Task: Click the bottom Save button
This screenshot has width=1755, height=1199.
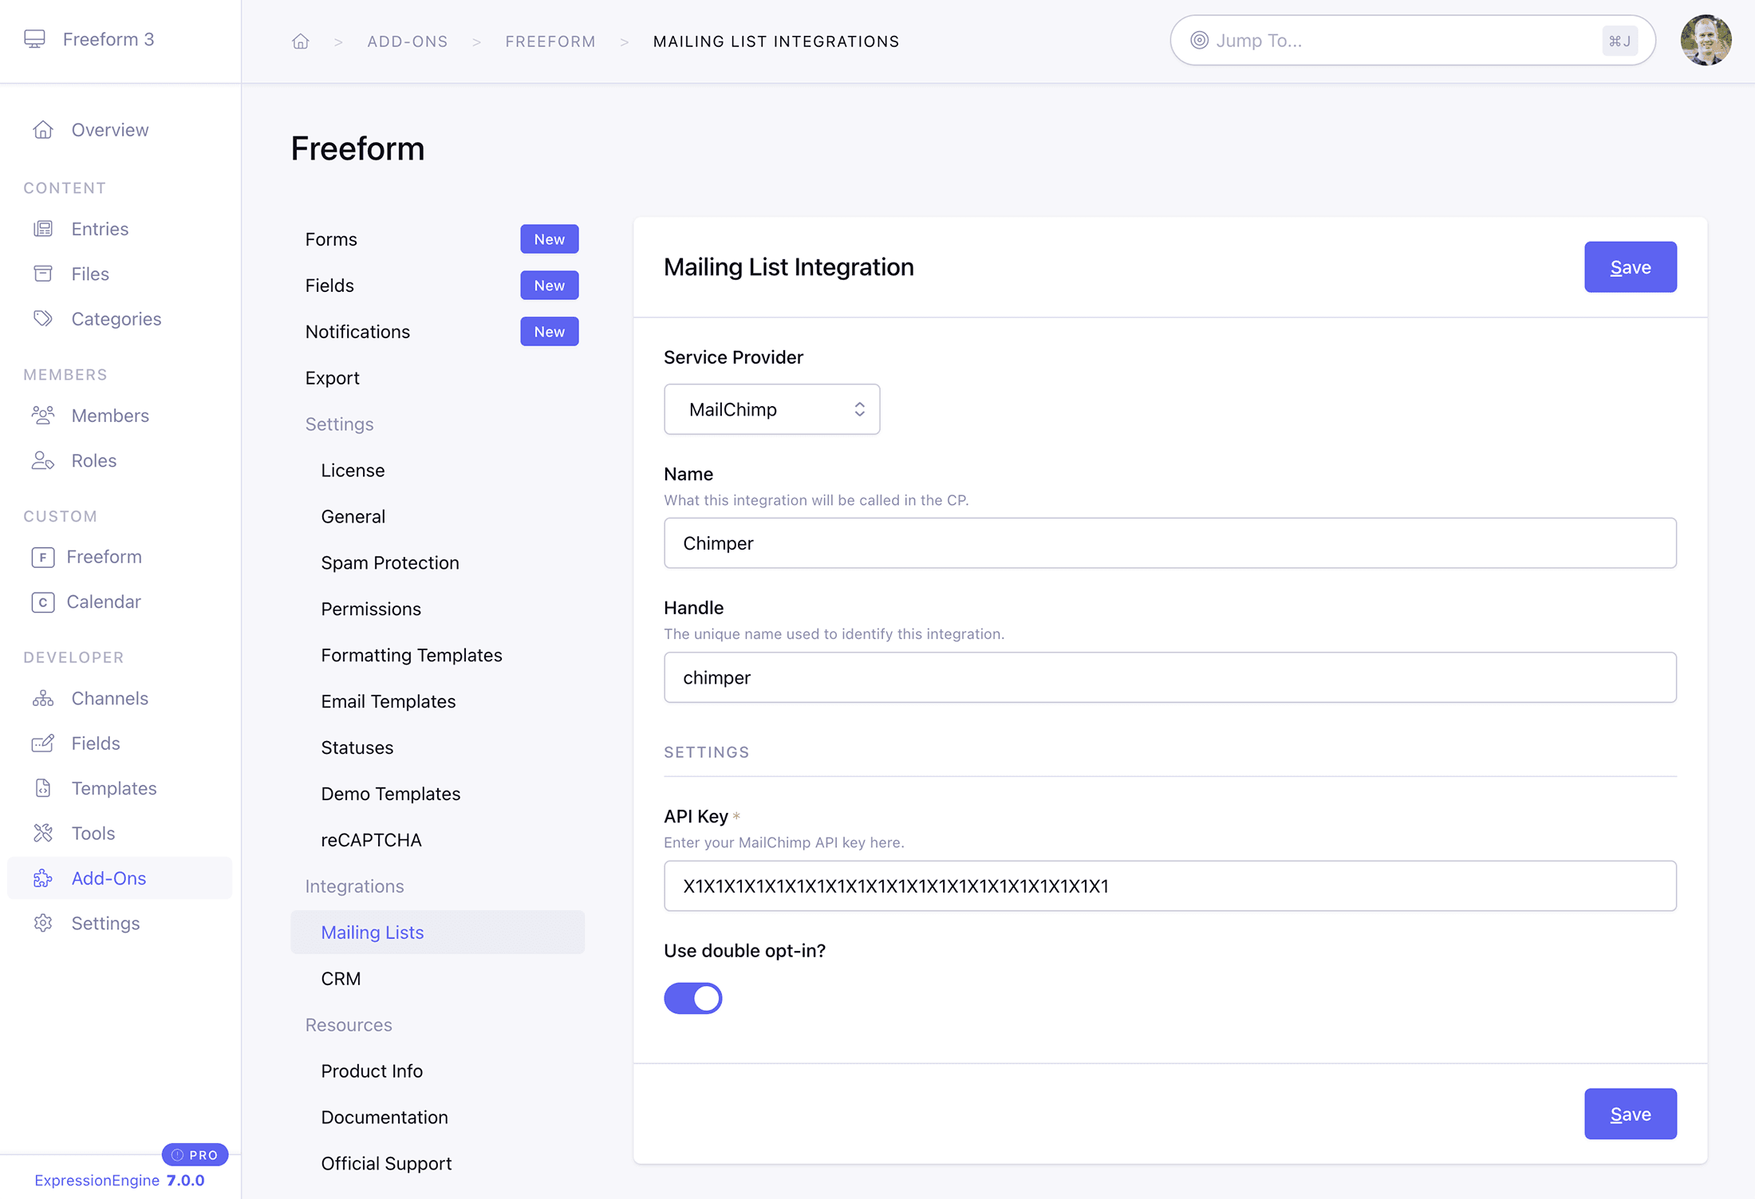Action: 1630,1114
